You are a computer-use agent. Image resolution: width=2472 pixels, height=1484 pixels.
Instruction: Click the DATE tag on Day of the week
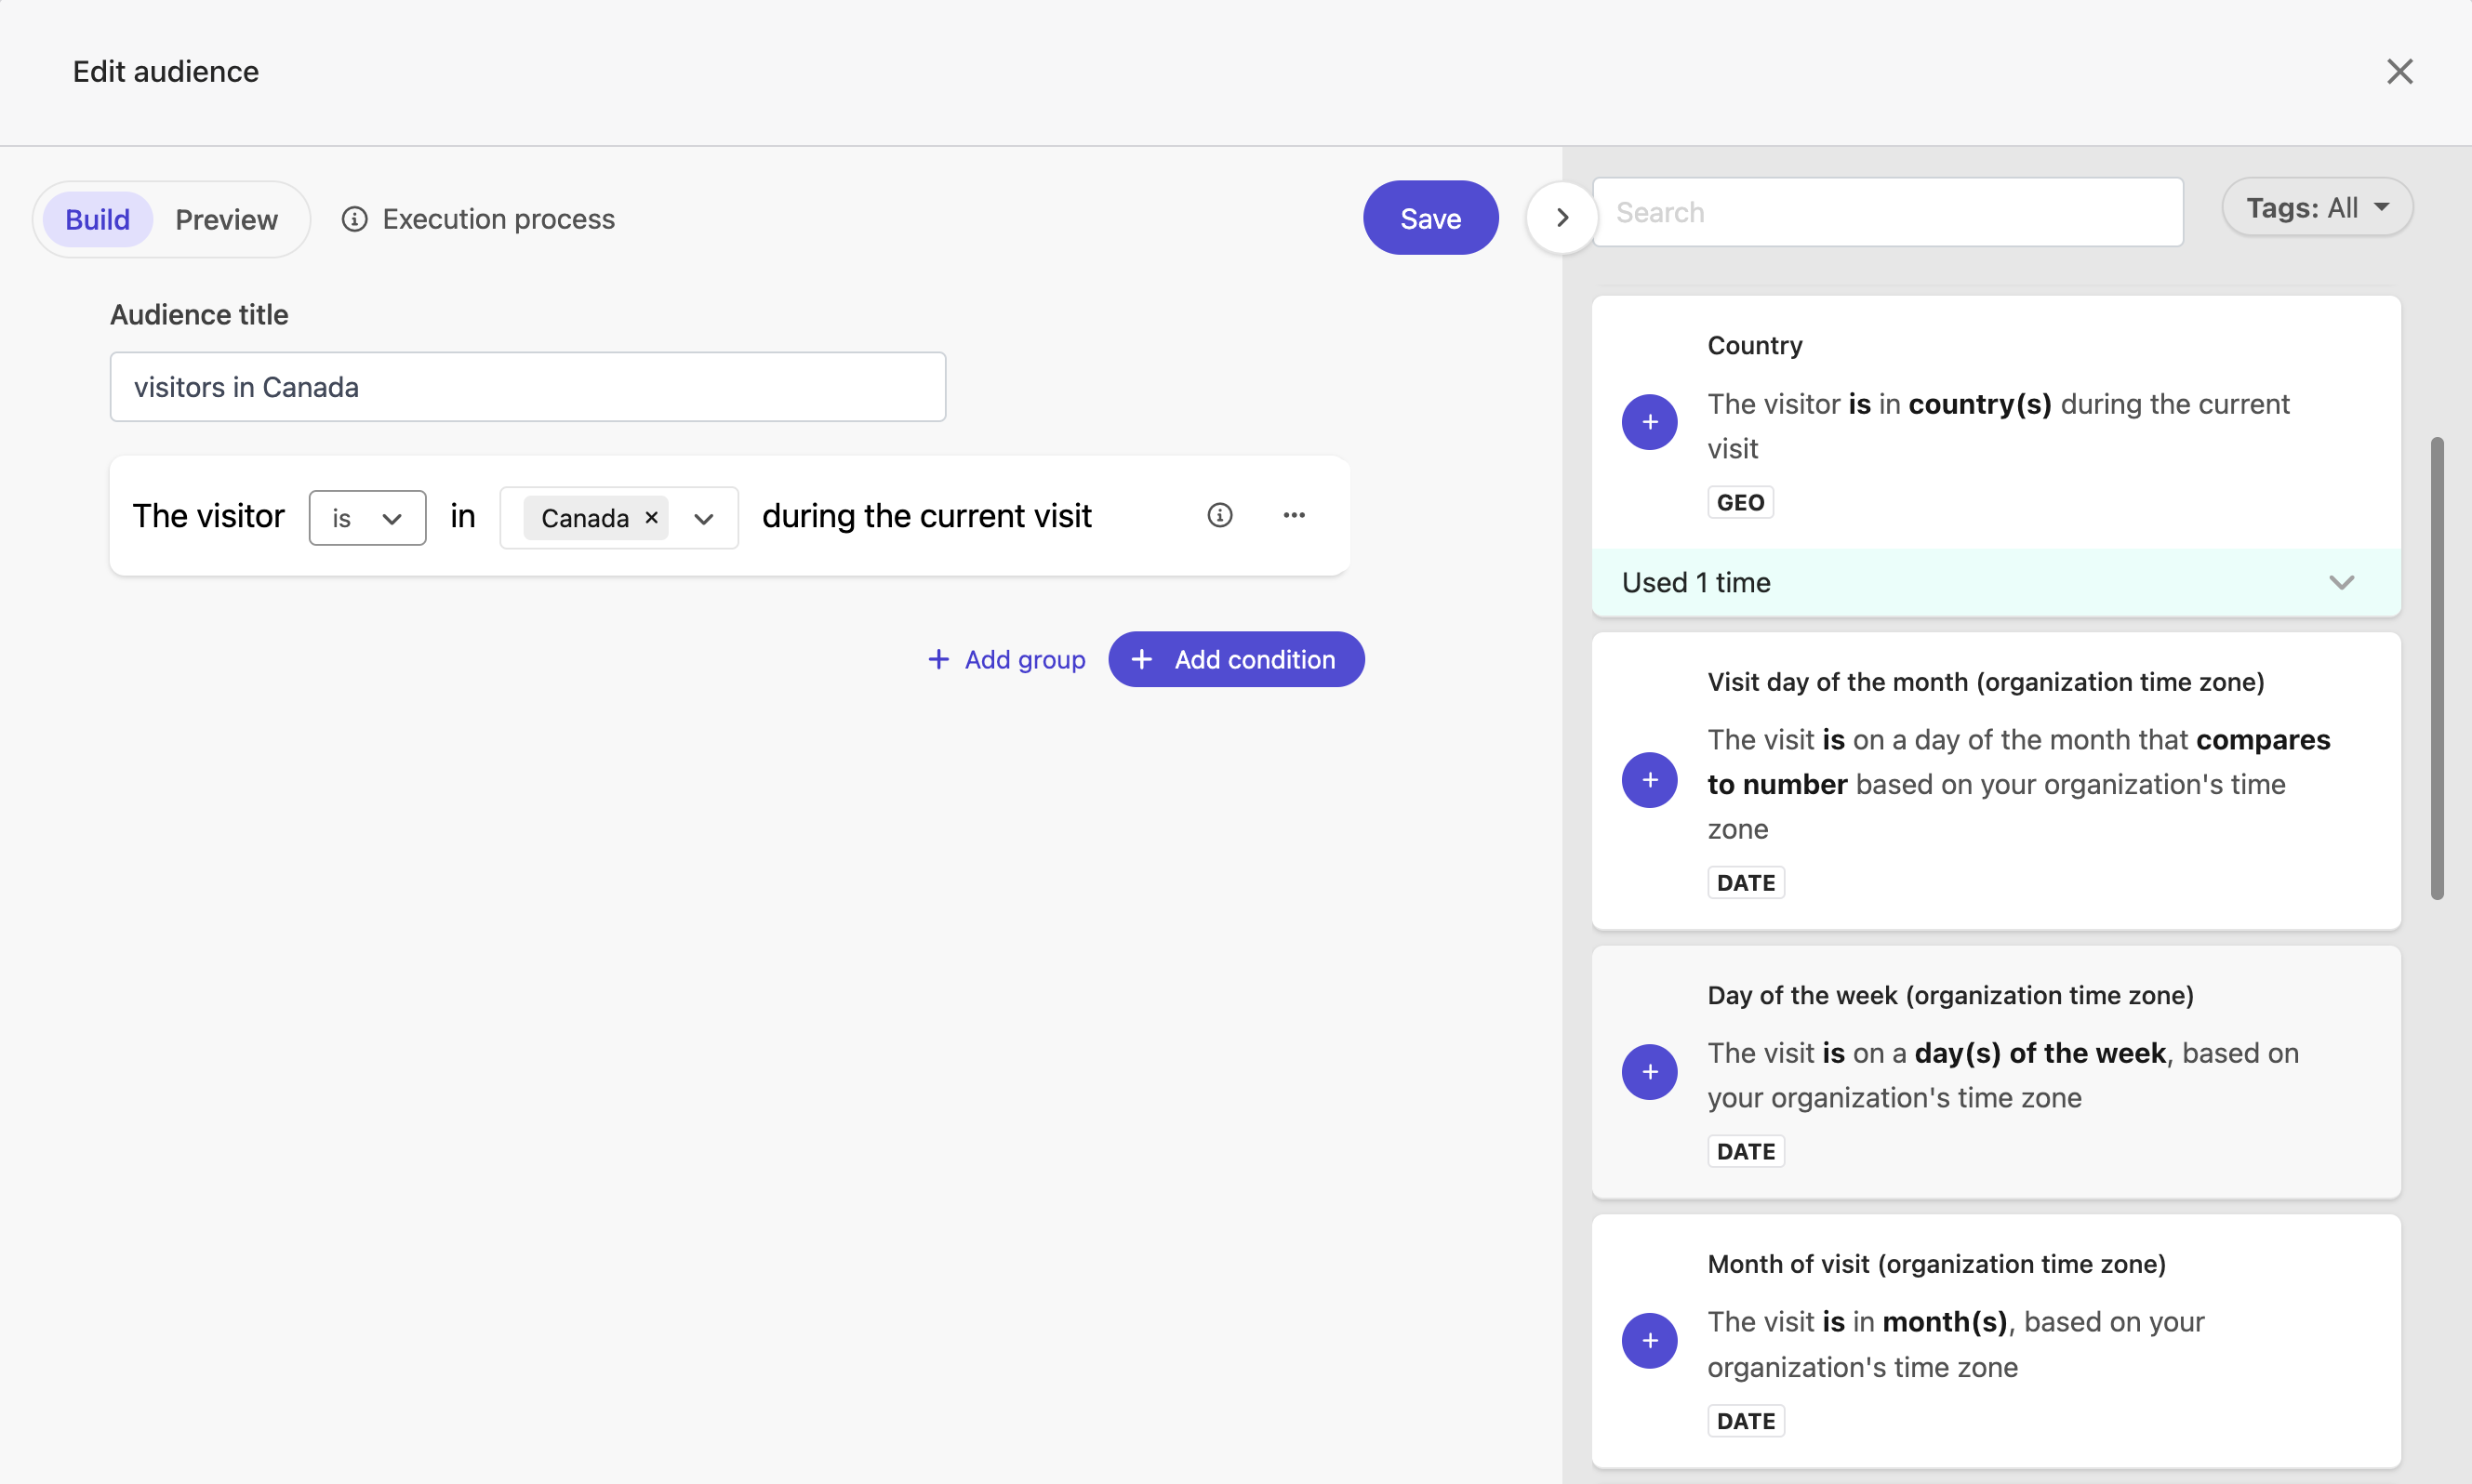pyautogui.click(x=1745, y=1150)
